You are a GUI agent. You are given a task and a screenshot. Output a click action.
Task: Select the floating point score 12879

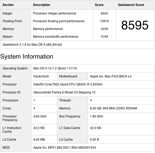point(104,21)
